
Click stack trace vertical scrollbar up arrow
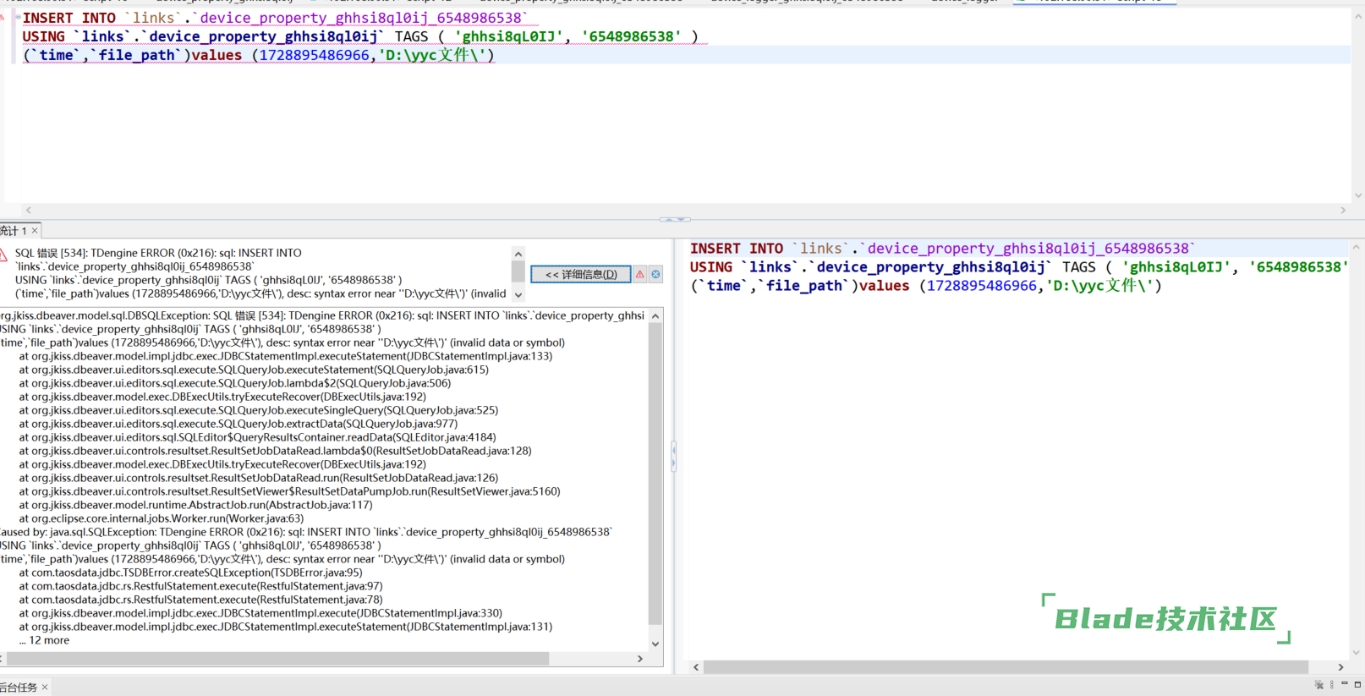pos(655,316)
